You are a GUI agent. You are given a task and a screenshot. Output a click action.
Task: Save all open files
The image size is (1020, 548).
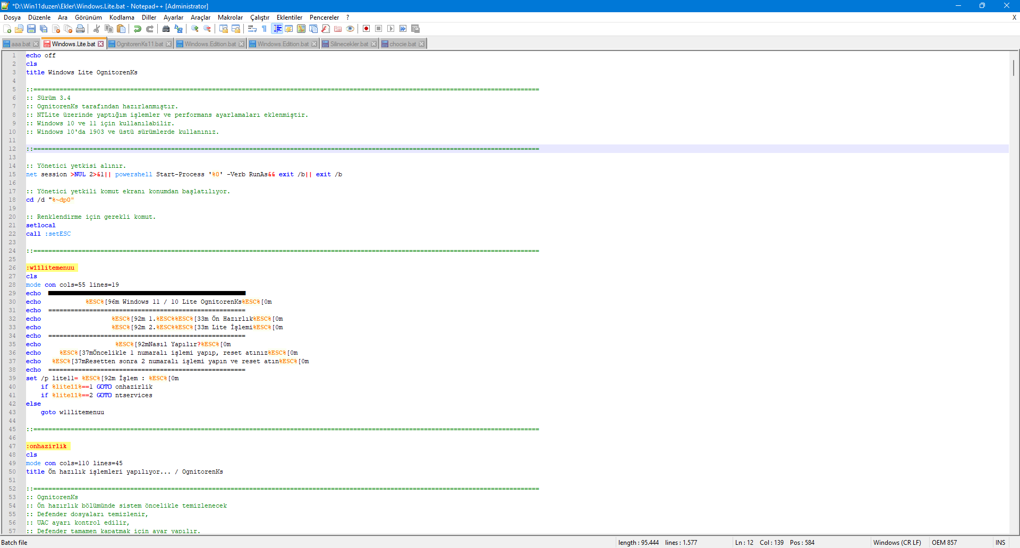44,29
